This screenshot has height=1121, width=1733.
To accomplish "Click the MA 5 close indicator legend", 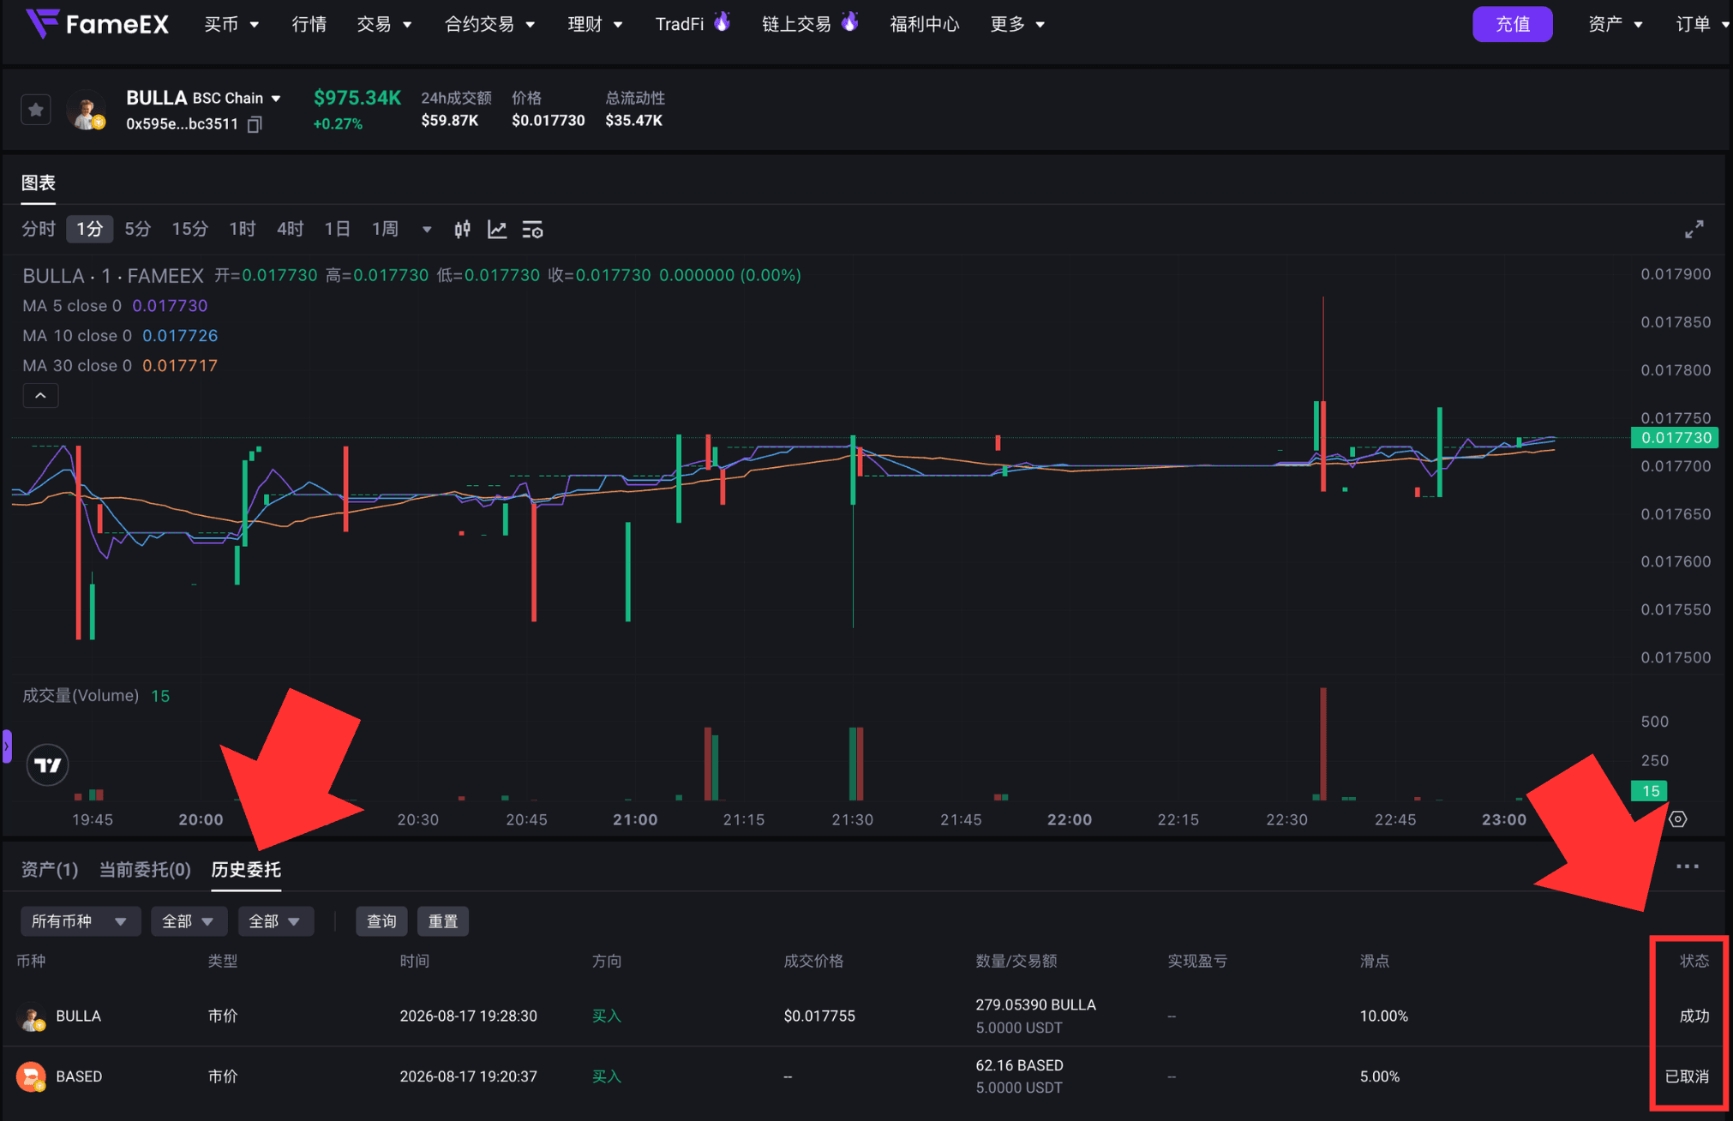I will 115,305.
